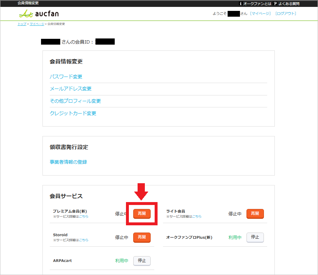Resume プレミアム会員(新) with 再開 button

pyautogui.click(x=142, y=214)
